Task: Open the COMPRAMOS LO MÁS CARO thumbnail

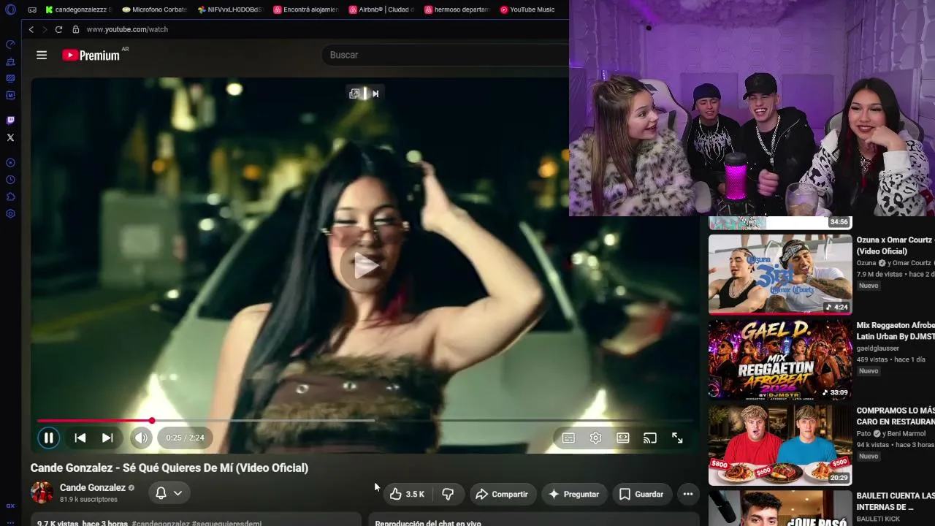Action: [x=780, y=445]
